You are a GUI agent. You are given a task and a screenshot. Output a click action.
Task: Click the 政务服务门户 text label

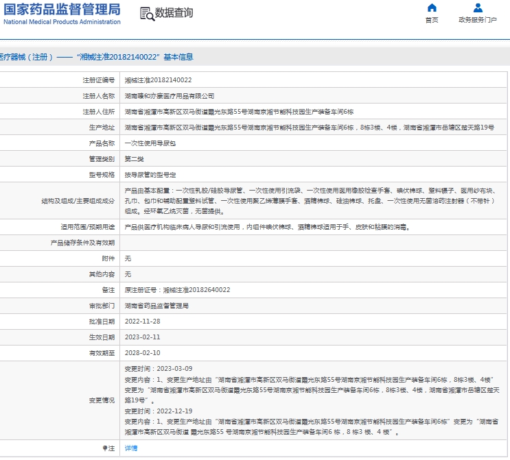[478, 20]
